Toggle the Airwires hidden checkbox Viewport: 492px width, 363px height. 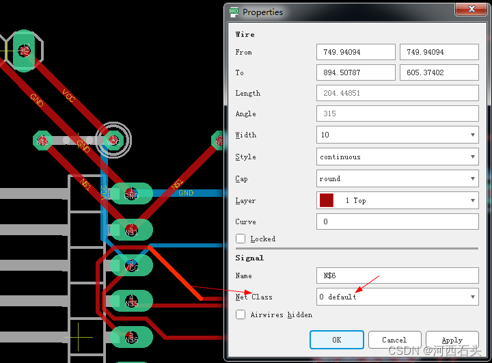pos(241,314)
